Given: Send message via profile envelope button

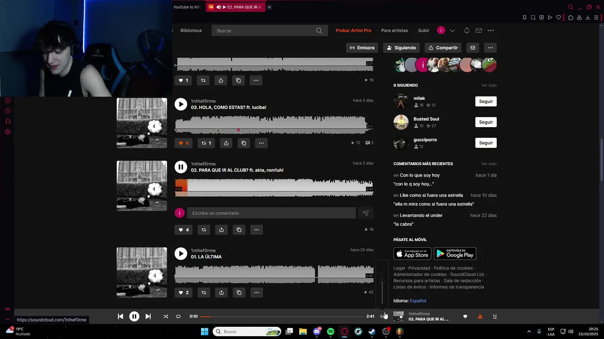Looking at the screenshot, I should pos(472,48).
